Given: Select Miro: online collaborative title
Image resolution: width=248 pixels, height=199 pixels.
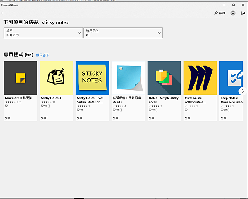Looking at the screenshot, I should [195, 100].
